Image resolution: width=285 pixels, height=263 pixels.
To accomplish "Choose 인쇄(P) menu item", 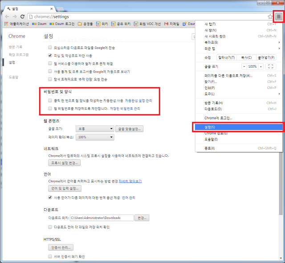I will coord(239,88).
